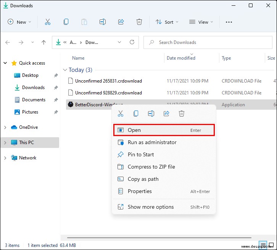The image size is (277, 250).
Task: Click the Cut scissors icon in the context menu
Action: point(121,114)
